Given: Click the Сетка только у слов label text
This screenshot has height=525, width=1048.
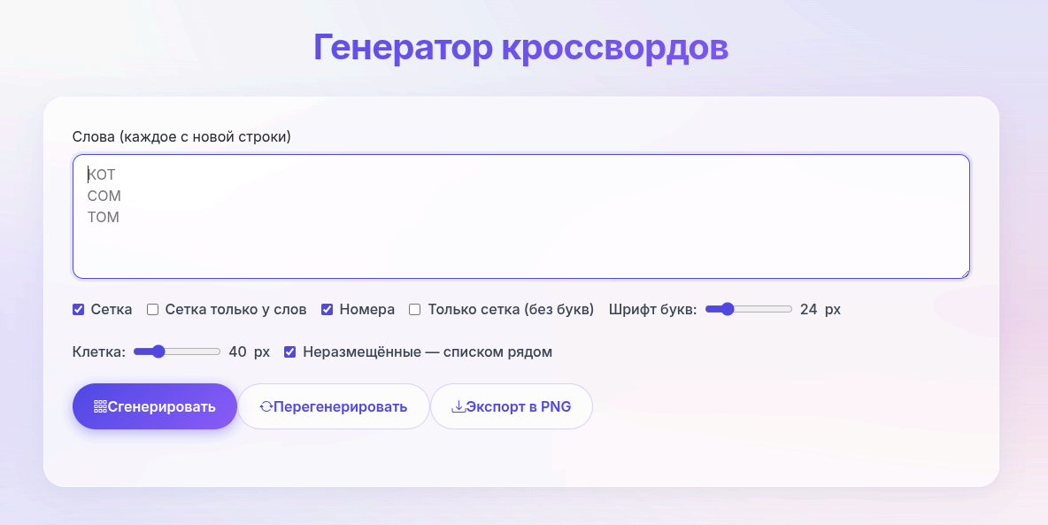Looking at the screenshot, I should click(x=236, y=310).
